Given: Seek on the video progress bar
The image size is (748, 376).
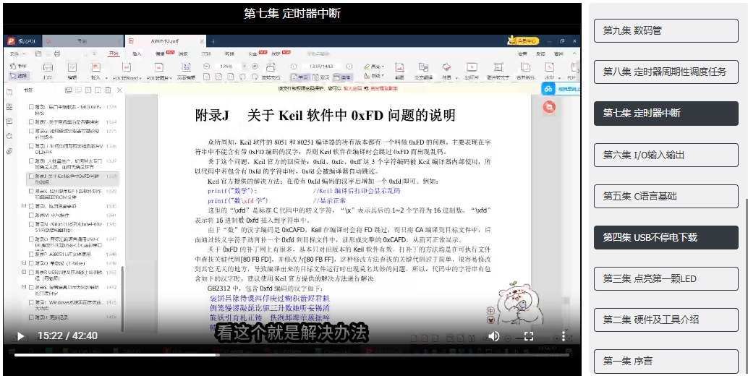Looking at the screenshot, I should 292,354.
